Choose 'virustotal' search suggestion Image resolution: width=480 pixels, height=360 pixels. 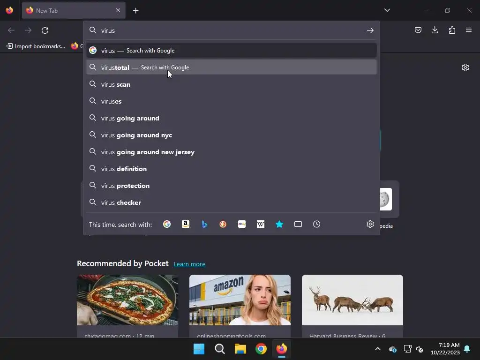232,67
